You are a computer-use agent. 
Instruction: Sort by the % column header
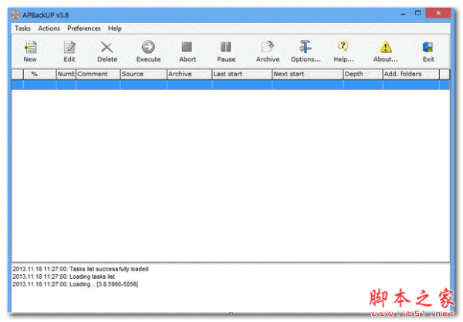(39, 74)
